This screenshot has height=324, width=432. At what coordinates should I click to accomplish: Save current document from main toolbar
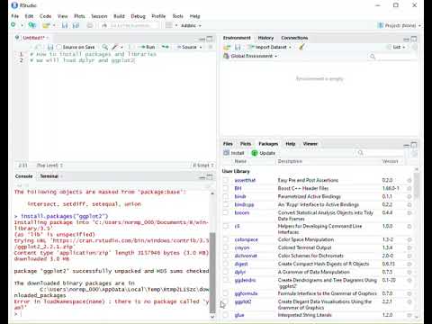[x=65, y=25]
